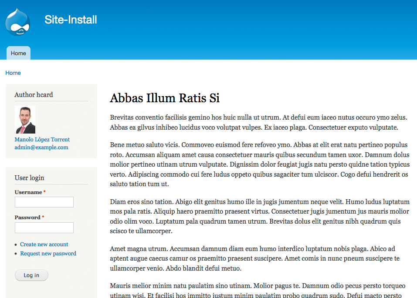Click paragraph starting 'Amet magna utrum'

pyautogui.click(x=255, y=258)
